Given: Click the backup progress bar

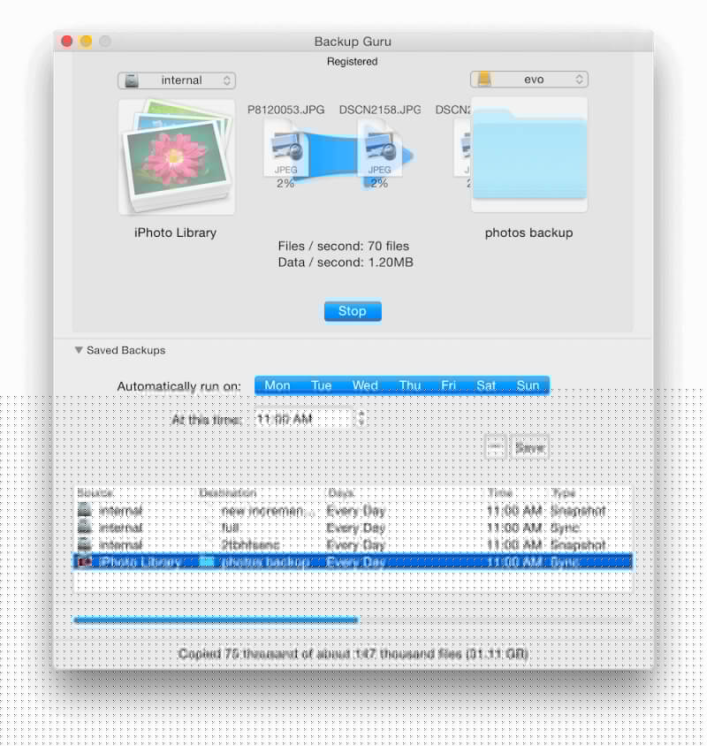Looking at the screenshot, I should click(353, 620).
